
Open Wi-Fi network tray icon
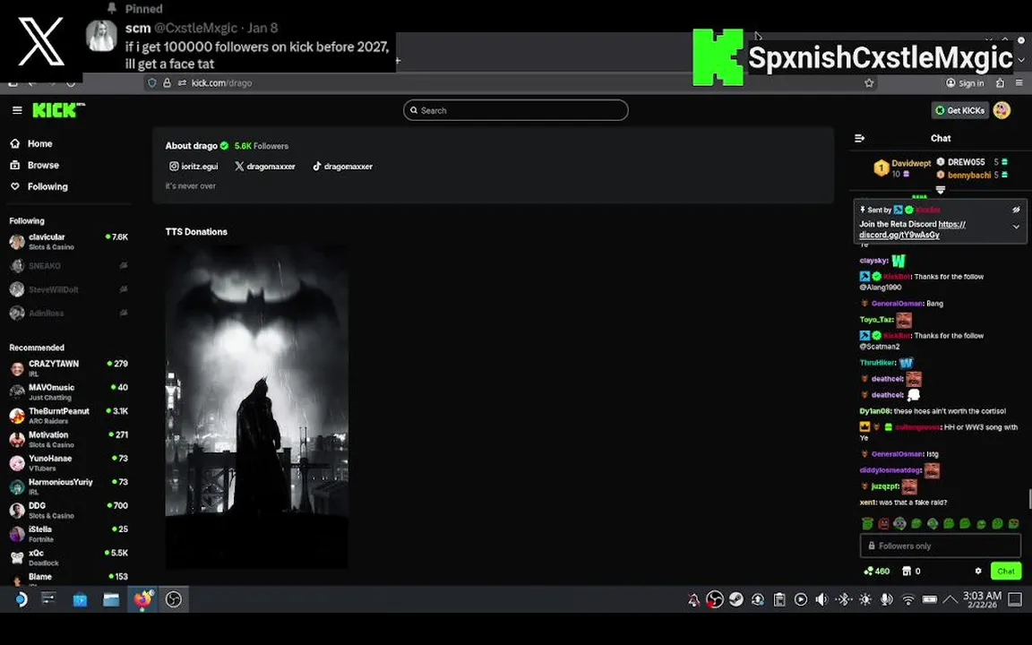tap(907, 599)
